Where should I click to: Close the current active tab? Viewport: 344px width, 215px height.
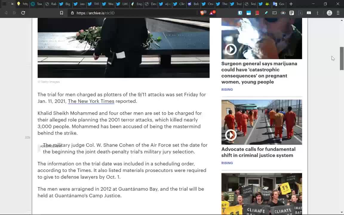click(12, 4)
